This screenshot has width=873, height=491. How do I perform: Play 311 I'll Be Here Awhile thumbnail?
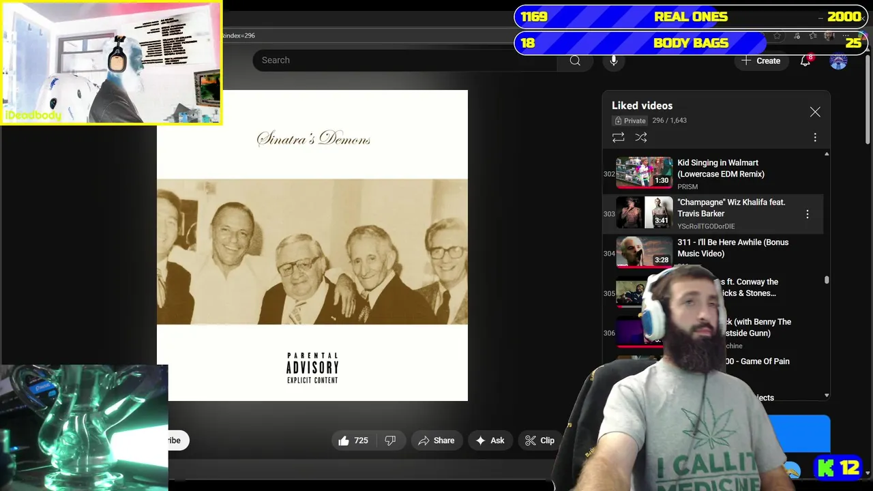[644, 252]
